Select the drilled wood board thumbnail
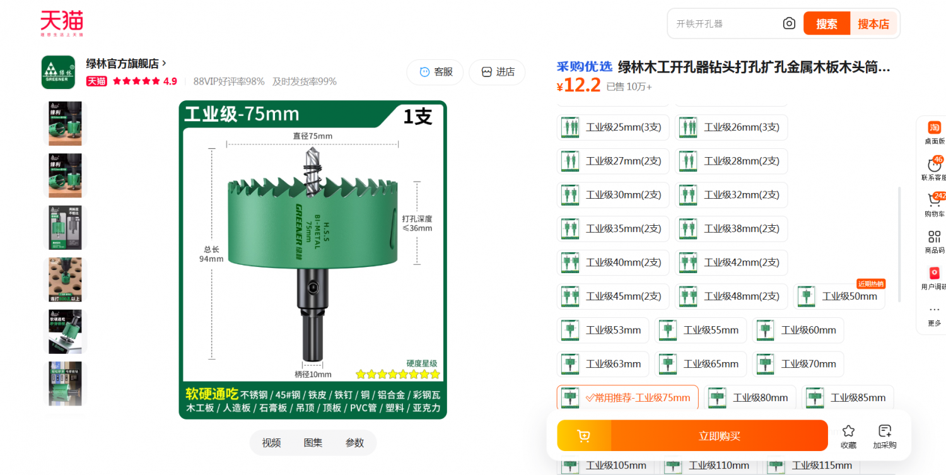 click(x=66, y=279)
